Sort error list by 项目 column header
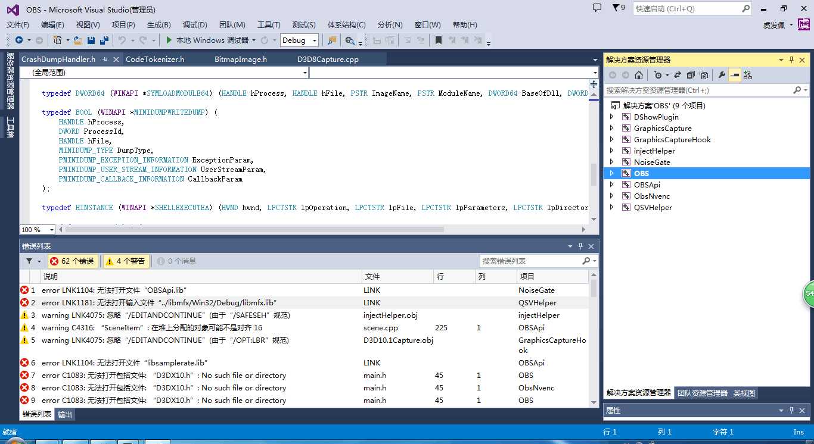Viewport: 814px width, 444px height. [x=552, y=277]
